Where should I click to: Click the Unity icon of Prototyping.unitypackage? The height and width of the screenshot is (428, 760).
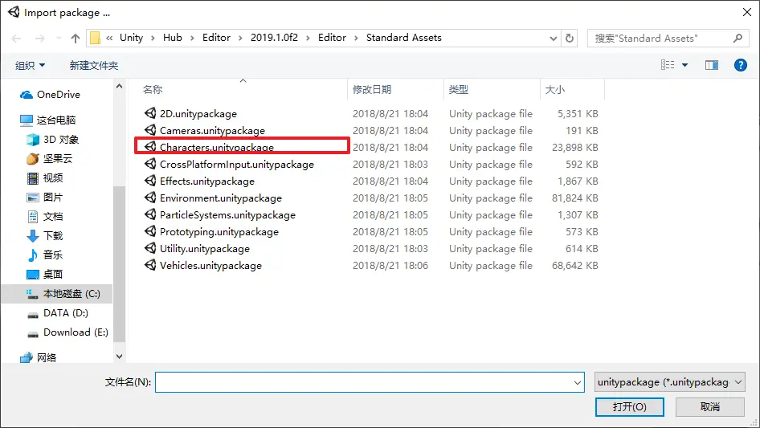tap(150, 231)
